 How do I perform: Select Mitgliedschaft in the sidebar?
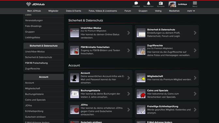[x=44, y=89]
